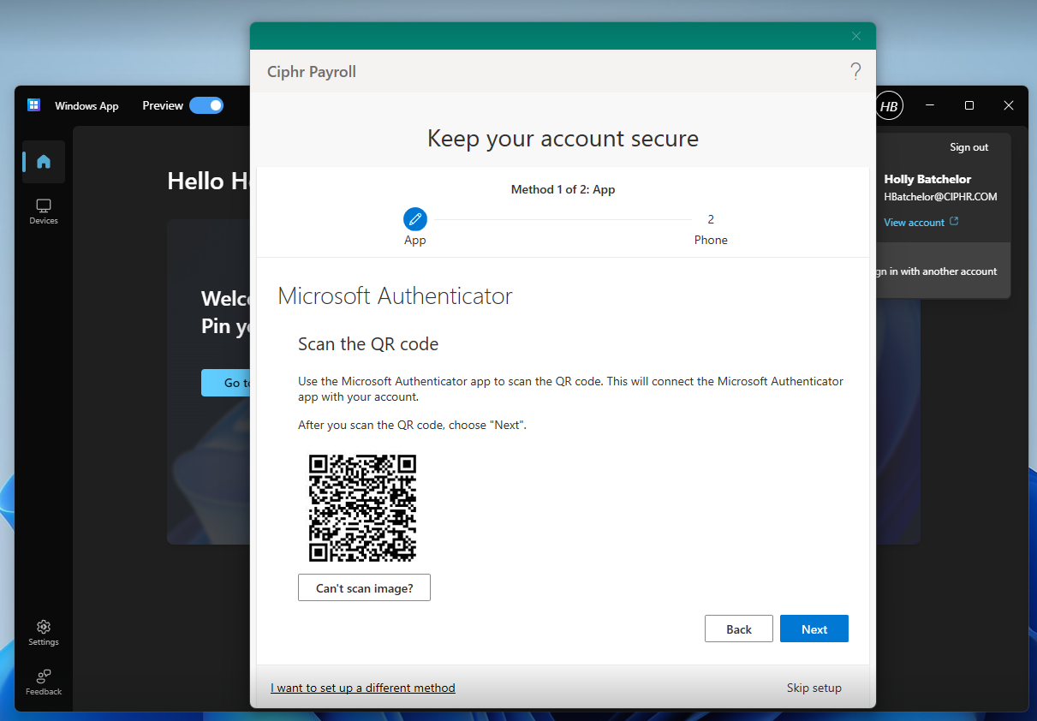Viewport: 1037px width, 721px height.
Task: Open help with the question mark icon
Action: (x=855, y=71)
